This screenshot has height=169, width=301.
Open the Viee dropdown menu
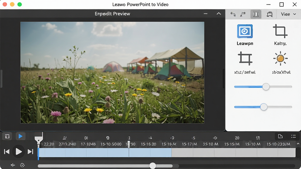pyautogui.click(x=288, y=14)
